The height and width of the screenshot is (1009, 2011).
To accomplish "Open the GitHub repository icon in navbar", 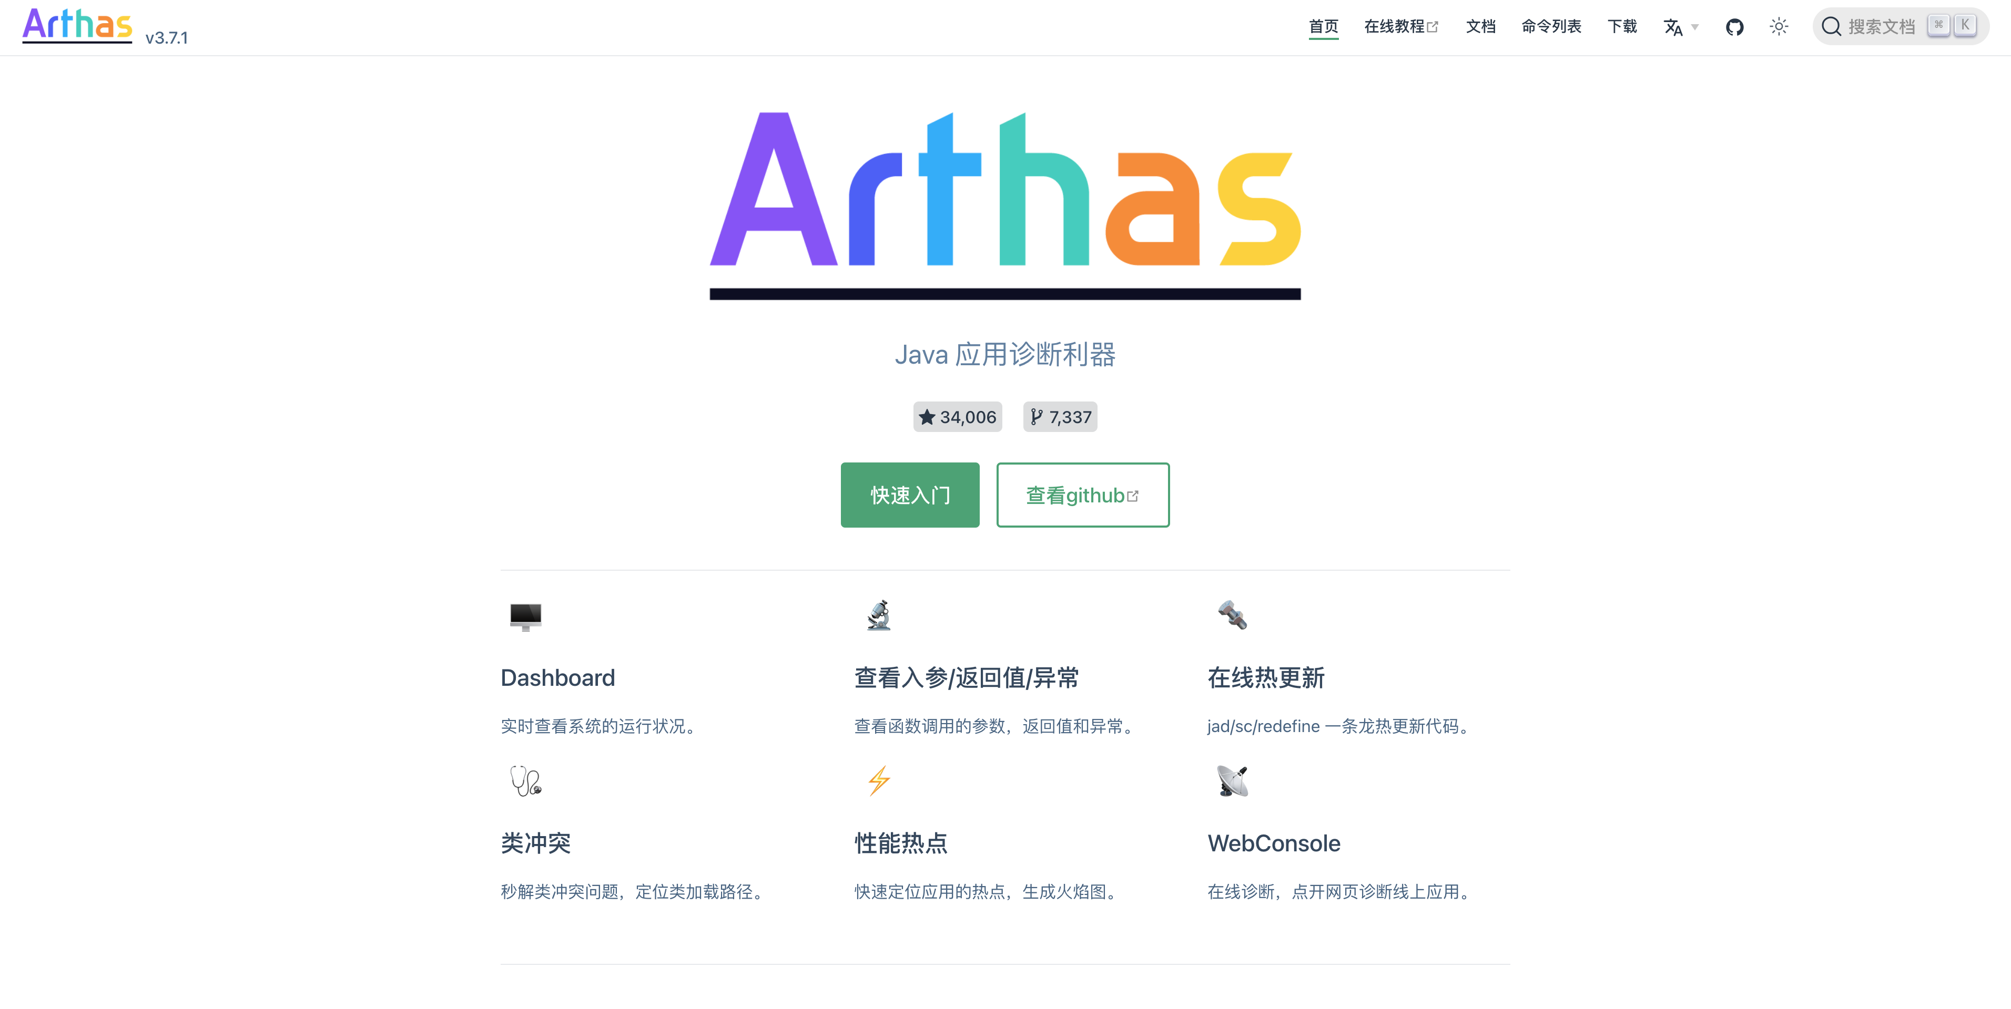I will coord(1734,27).
